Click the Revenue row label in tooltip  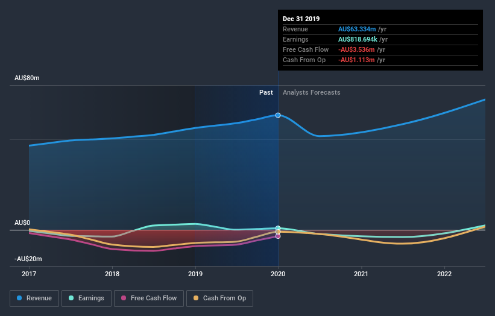coord(295,29)
